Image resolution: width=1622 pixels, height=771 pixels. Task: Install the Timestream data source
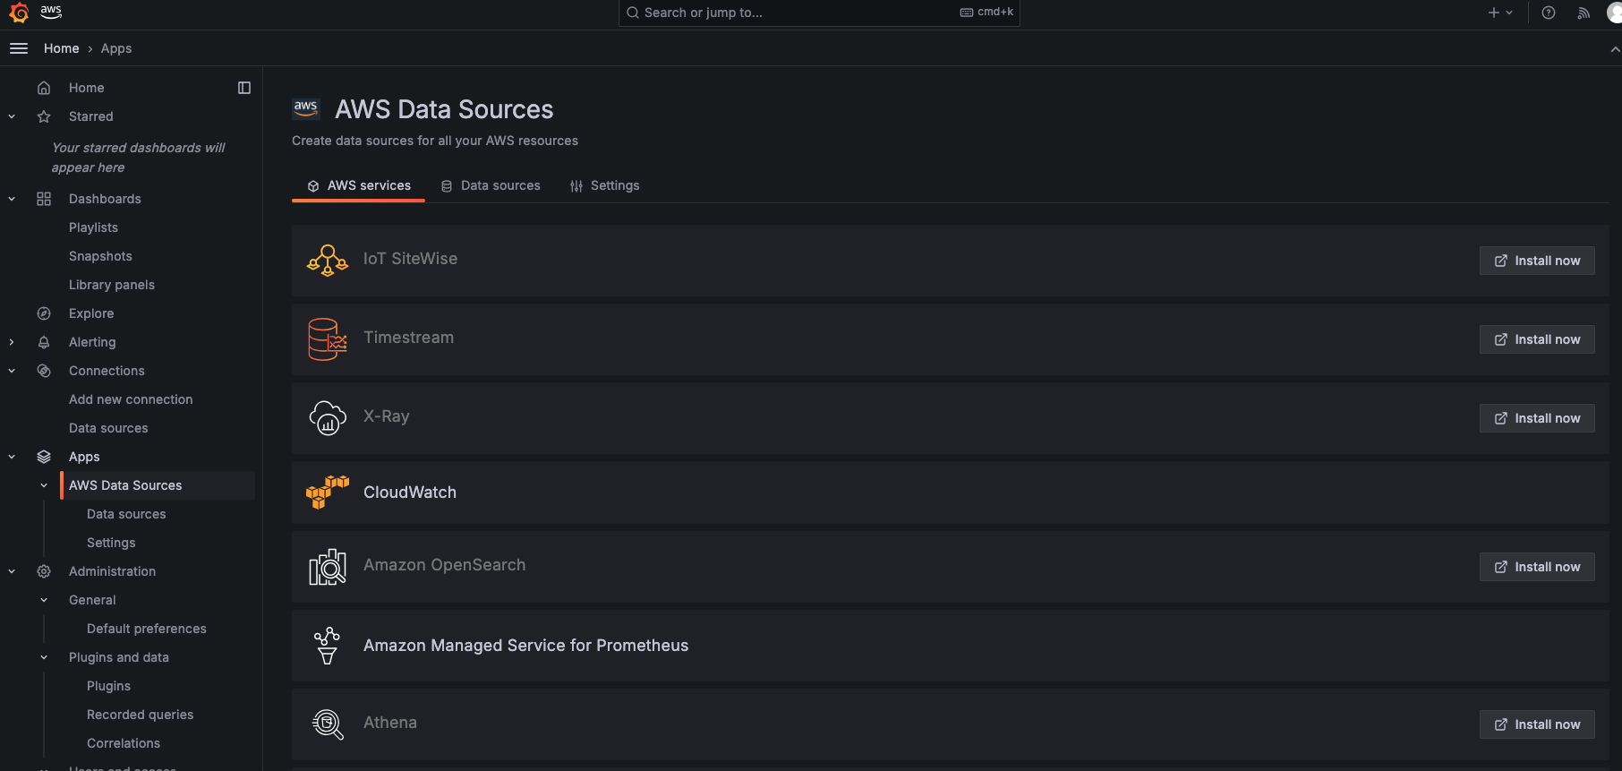click(x=1537, y=339)
